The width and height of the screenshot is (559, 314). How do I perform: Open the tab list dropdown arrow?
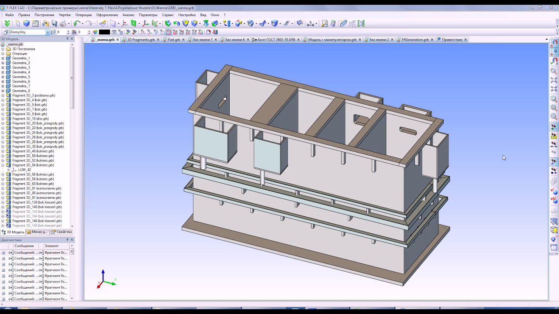[x=547, y=40]
